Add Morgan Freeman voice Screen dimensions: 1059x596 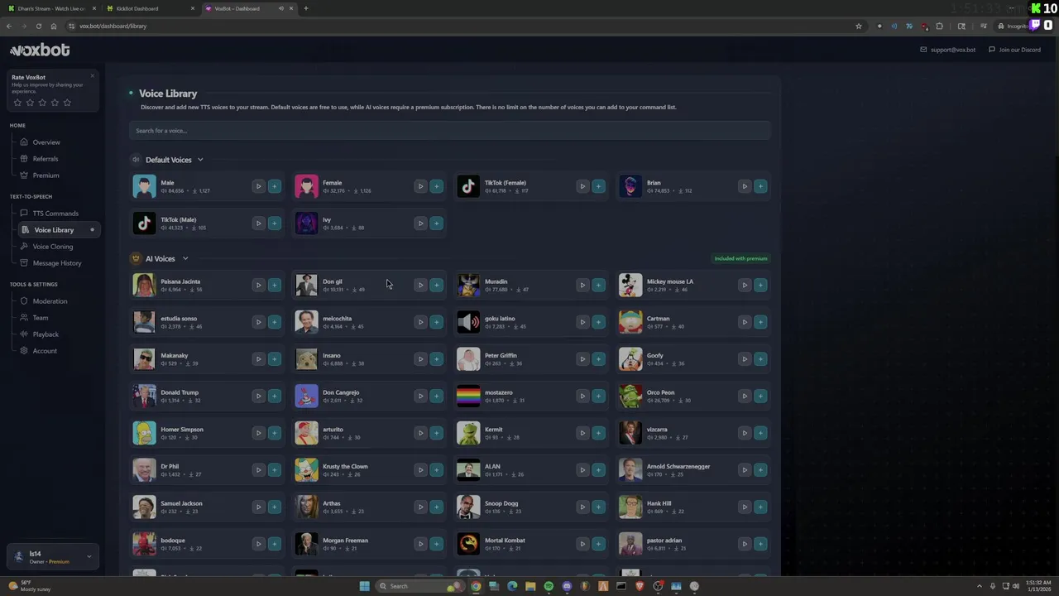coord(436,544)
